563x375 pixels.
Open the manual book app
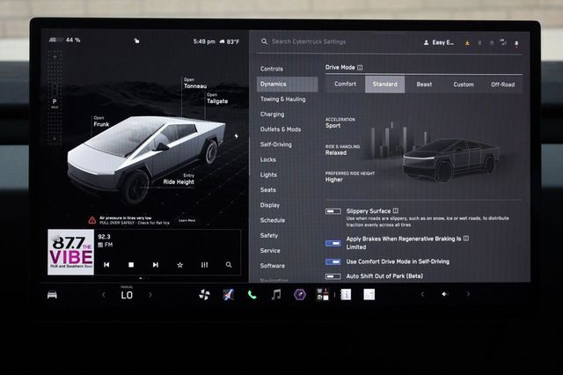[346, 295]
